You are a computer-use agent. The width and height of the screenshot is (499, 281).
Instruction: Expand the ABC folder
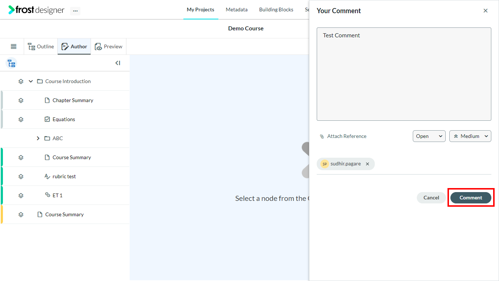click(38, 138)
